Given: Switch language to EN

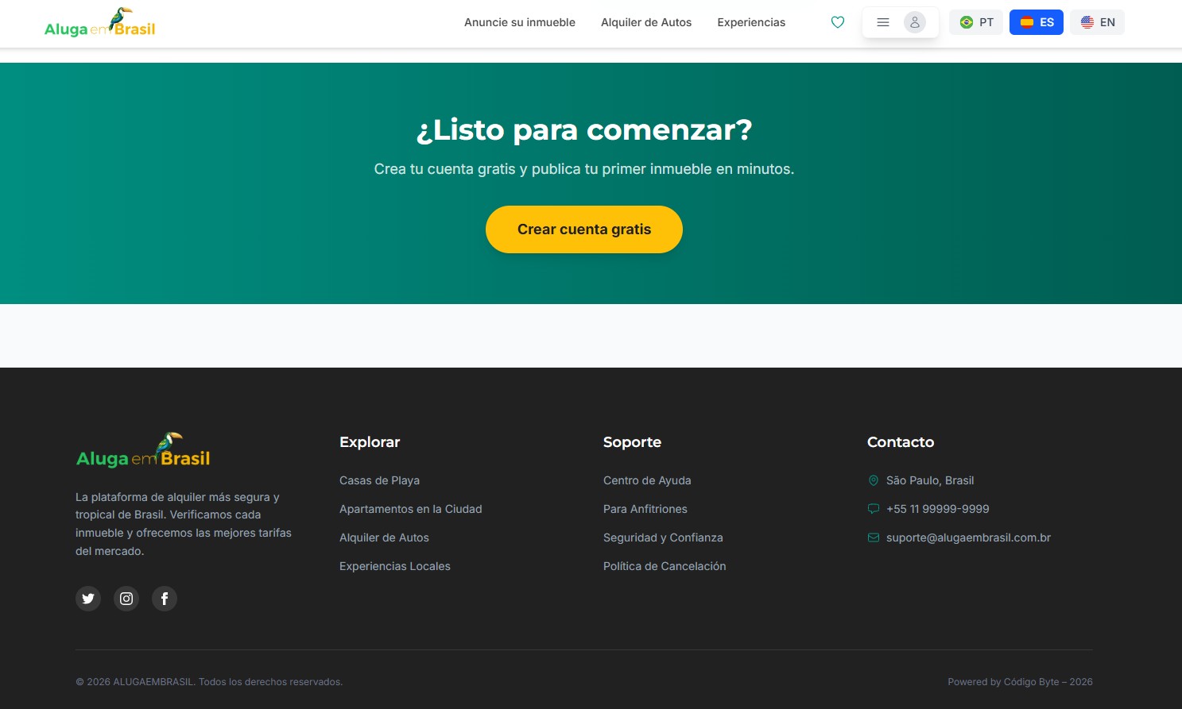Looking at the screenshot, I should coord(1097,22).
